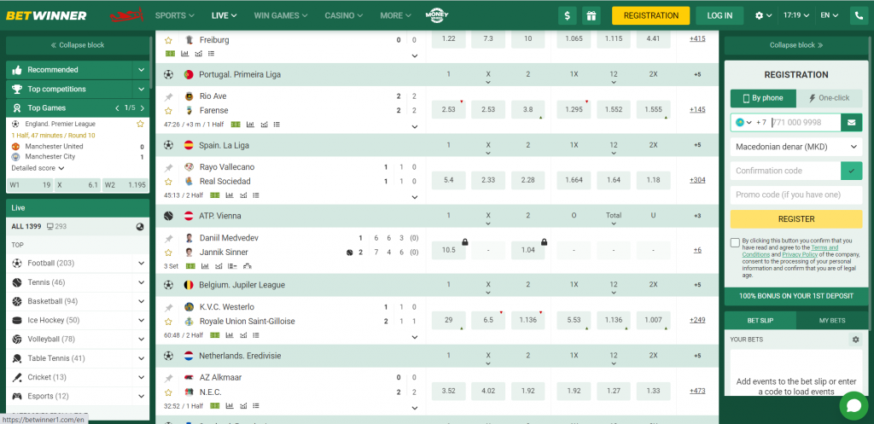Add Rio Ave vs Farense to favorites
Viewport: 874px width, 424px height.
[168, 110]
